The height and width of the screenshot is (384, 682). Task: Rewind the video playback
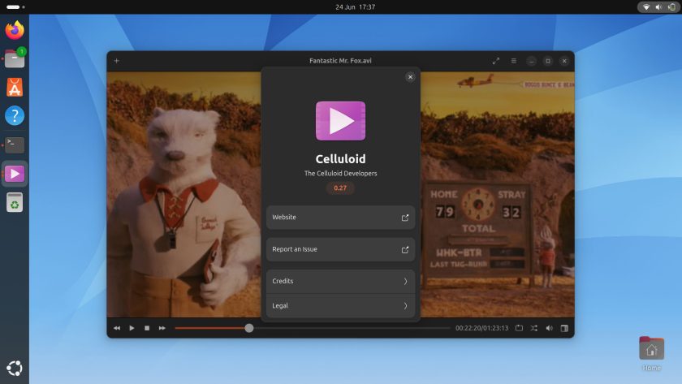click(x=117, y=328)
